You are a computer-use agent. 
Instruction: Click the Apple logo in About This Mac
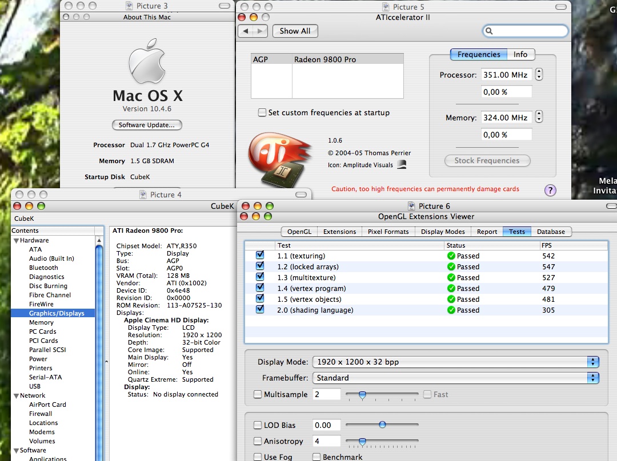(x=147, y=61)
